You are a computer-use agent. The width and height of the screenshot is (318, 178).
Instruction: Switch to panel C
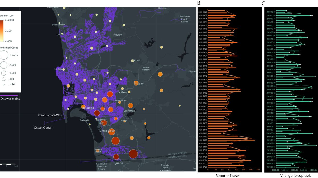tap(263, 3)
